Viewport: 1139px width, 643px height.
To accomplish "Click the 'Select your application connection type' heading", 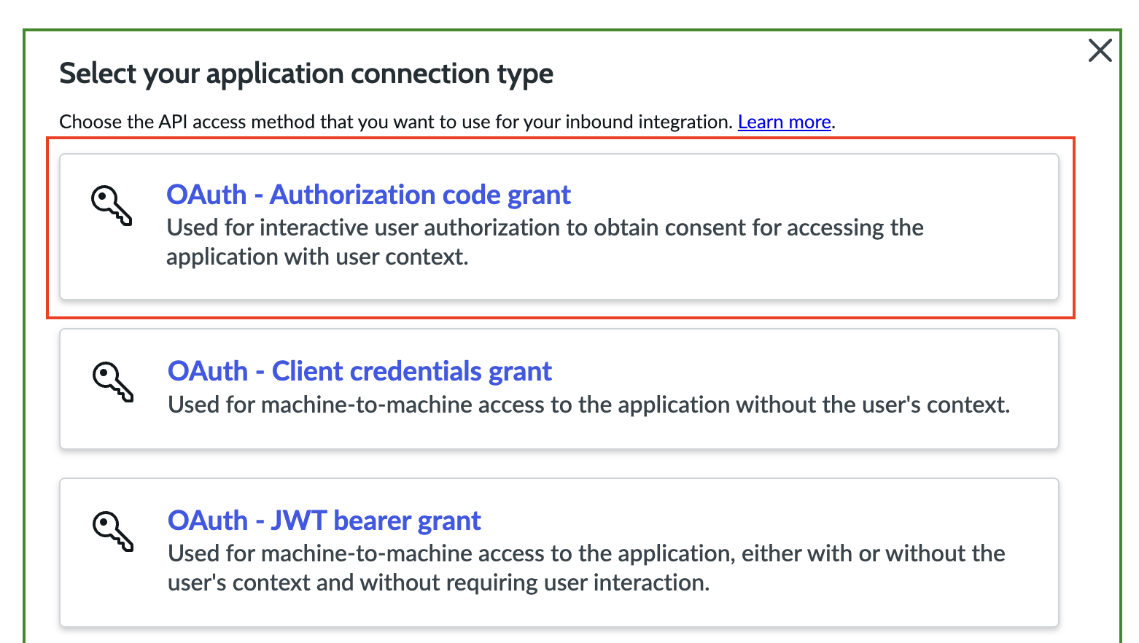I will coord(306,74).
